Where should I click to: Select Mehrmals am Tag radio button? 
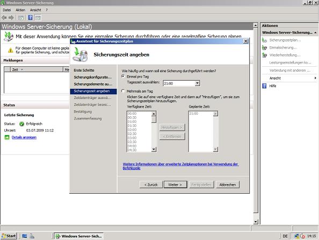[123, 91]
